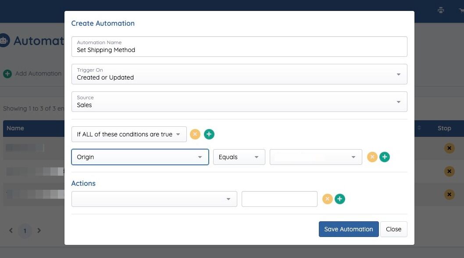Open the Equals operator dropdown
This screenshot has height=258, width=464.
(x=239, y=157)
